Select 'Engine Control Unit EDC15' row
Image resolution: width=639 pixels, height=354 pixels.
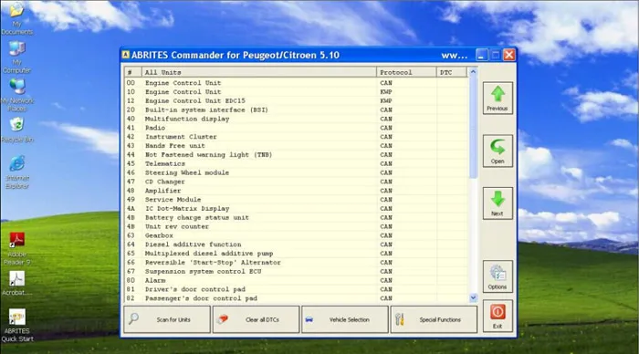click(297, 100)
